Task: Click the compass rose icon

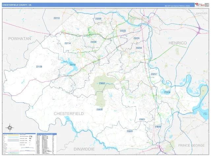Action: pos(10,127)
